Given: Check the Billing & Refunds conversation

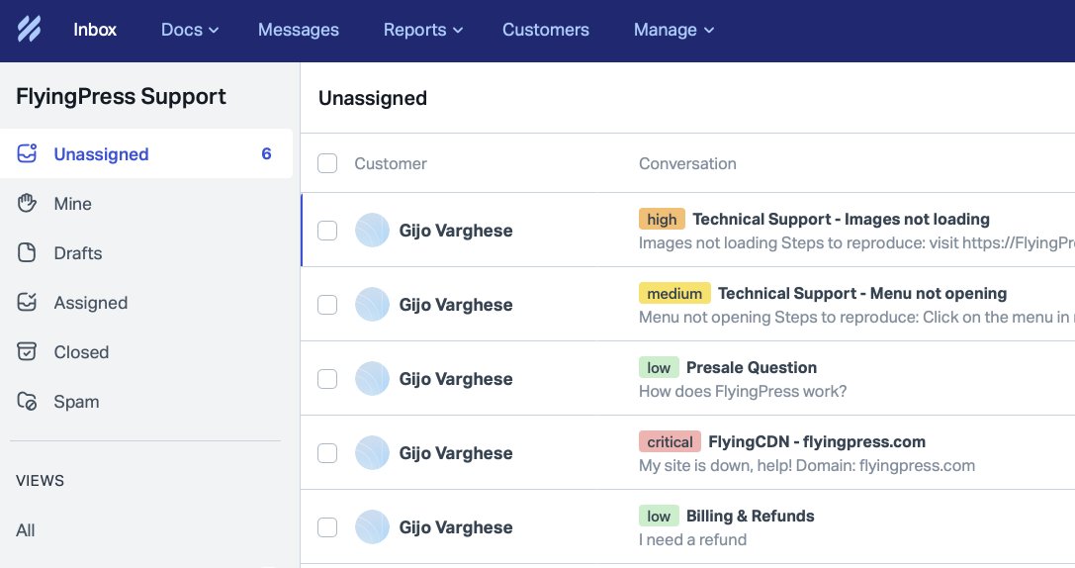Looking at the screenshot, I should [x=327, y=526].
